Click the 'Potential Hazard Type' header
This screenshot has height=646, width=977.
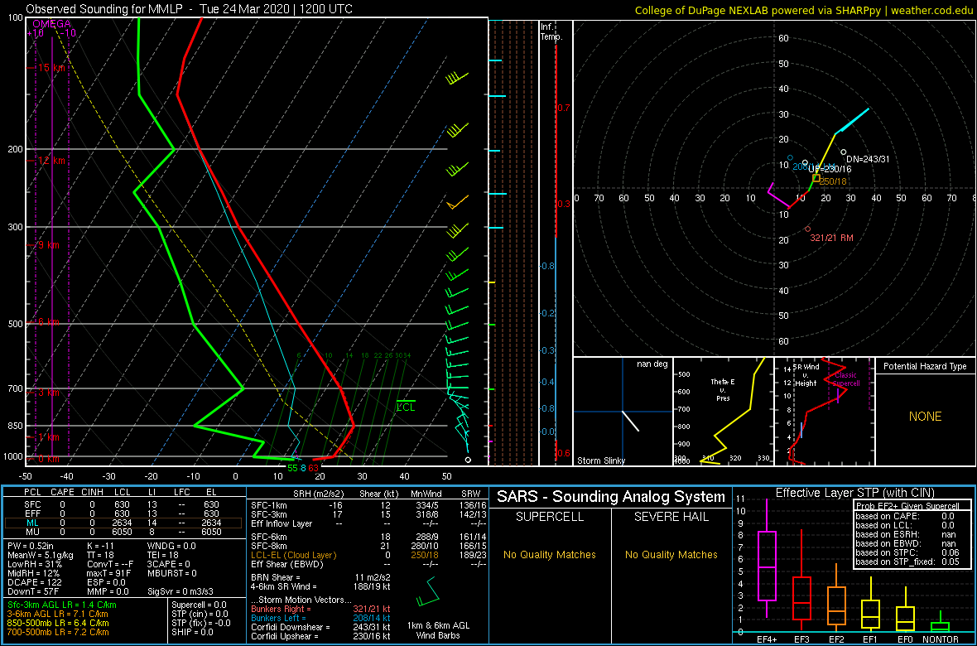pos(925,367)
